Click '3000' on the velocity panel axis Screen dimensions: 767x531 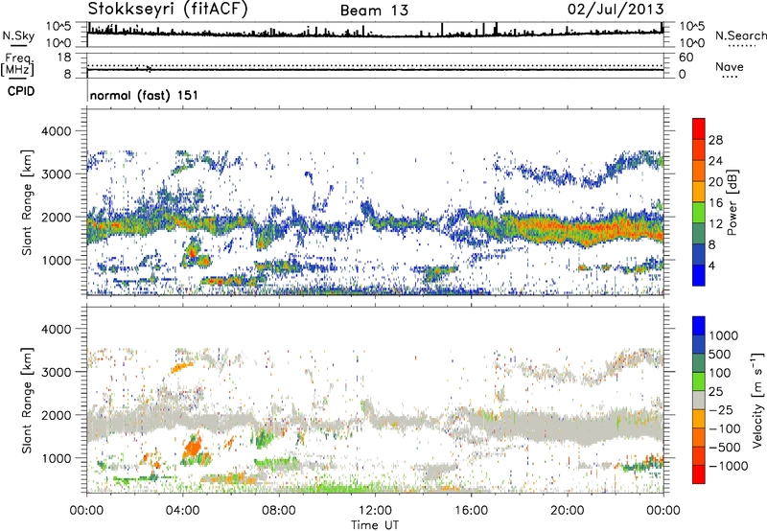[56, 372]
